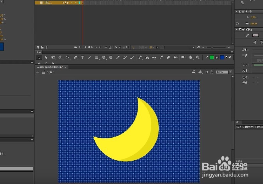
Task: Select the Zoom magnifier tool
Action: click(x=198, y=57)
